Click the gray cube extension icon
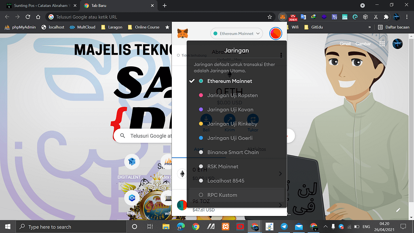This screenshot has height=233, width=414. pyautogui.click(x=365, y=17)
